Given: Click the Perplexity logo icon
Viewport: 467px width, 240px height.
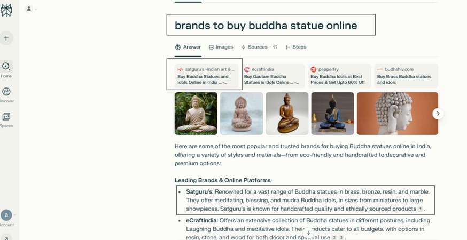Looking at the screenshot, I should (x=6, y=11).
